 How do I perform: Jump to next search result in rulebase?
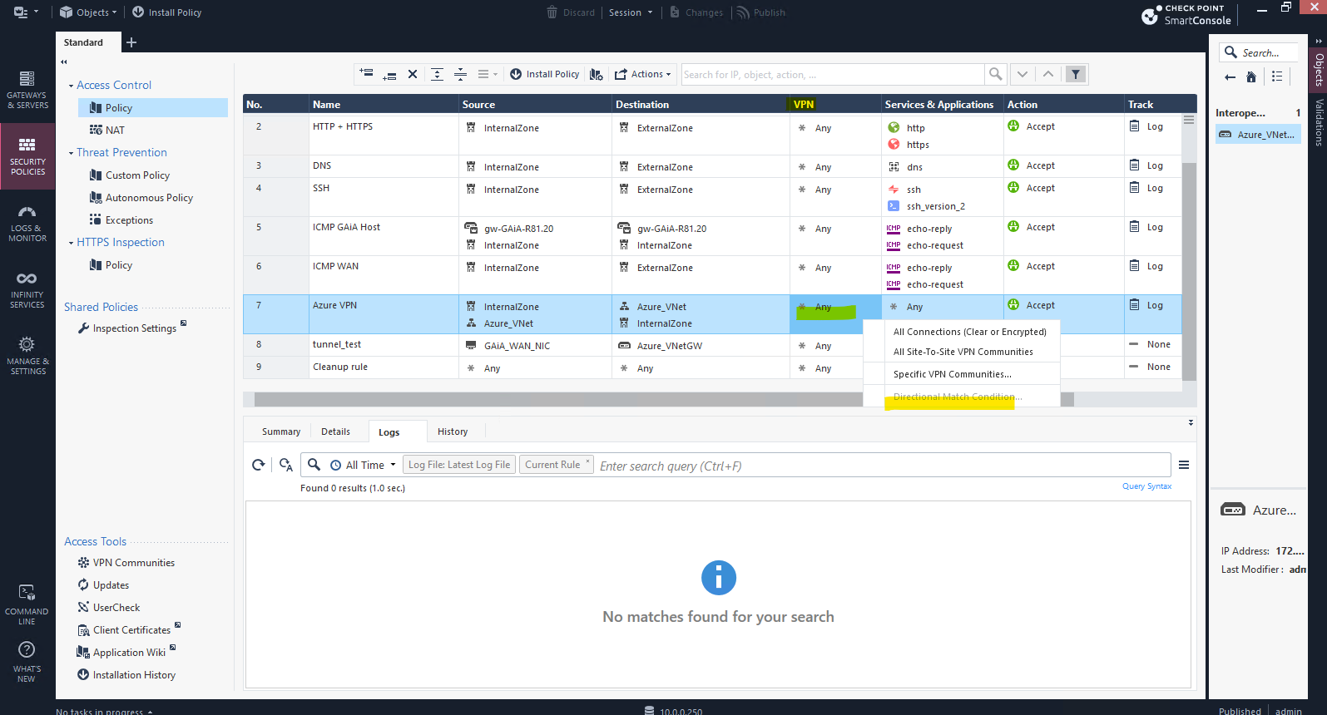(1022, 74)
